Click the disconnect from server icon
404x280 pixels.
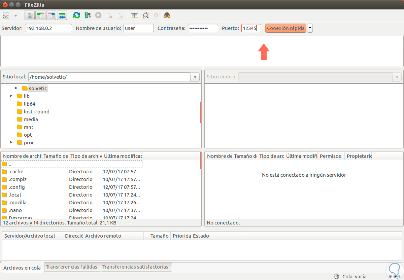point(109,15)
